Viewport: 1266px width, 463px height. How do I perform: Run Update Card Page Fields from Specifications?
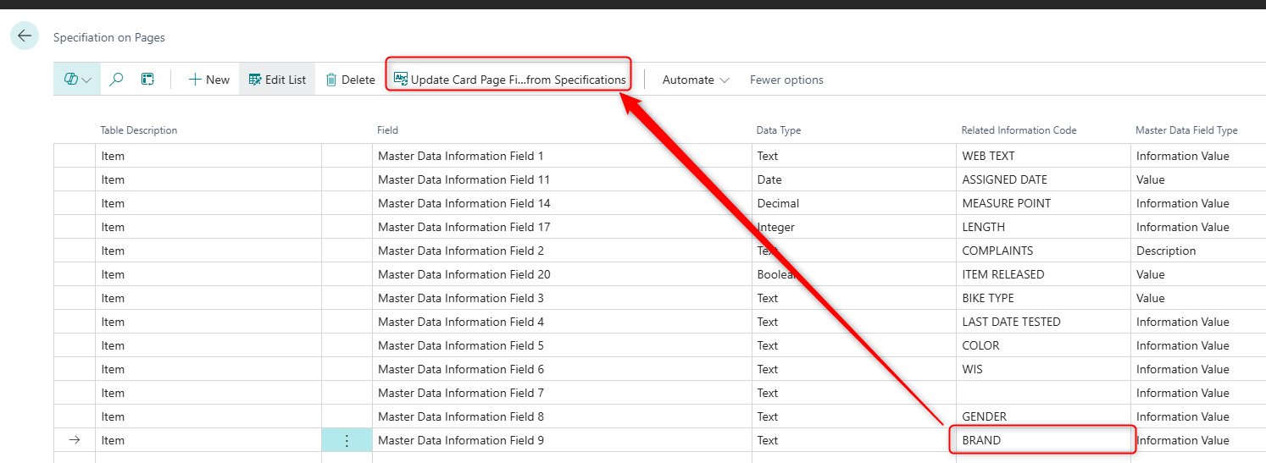[509, 80]
